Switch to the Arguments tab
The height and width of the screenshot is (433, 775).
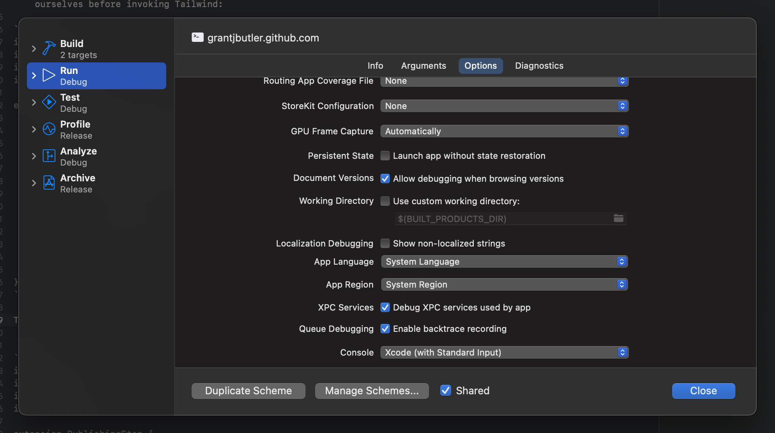point(423,65)
